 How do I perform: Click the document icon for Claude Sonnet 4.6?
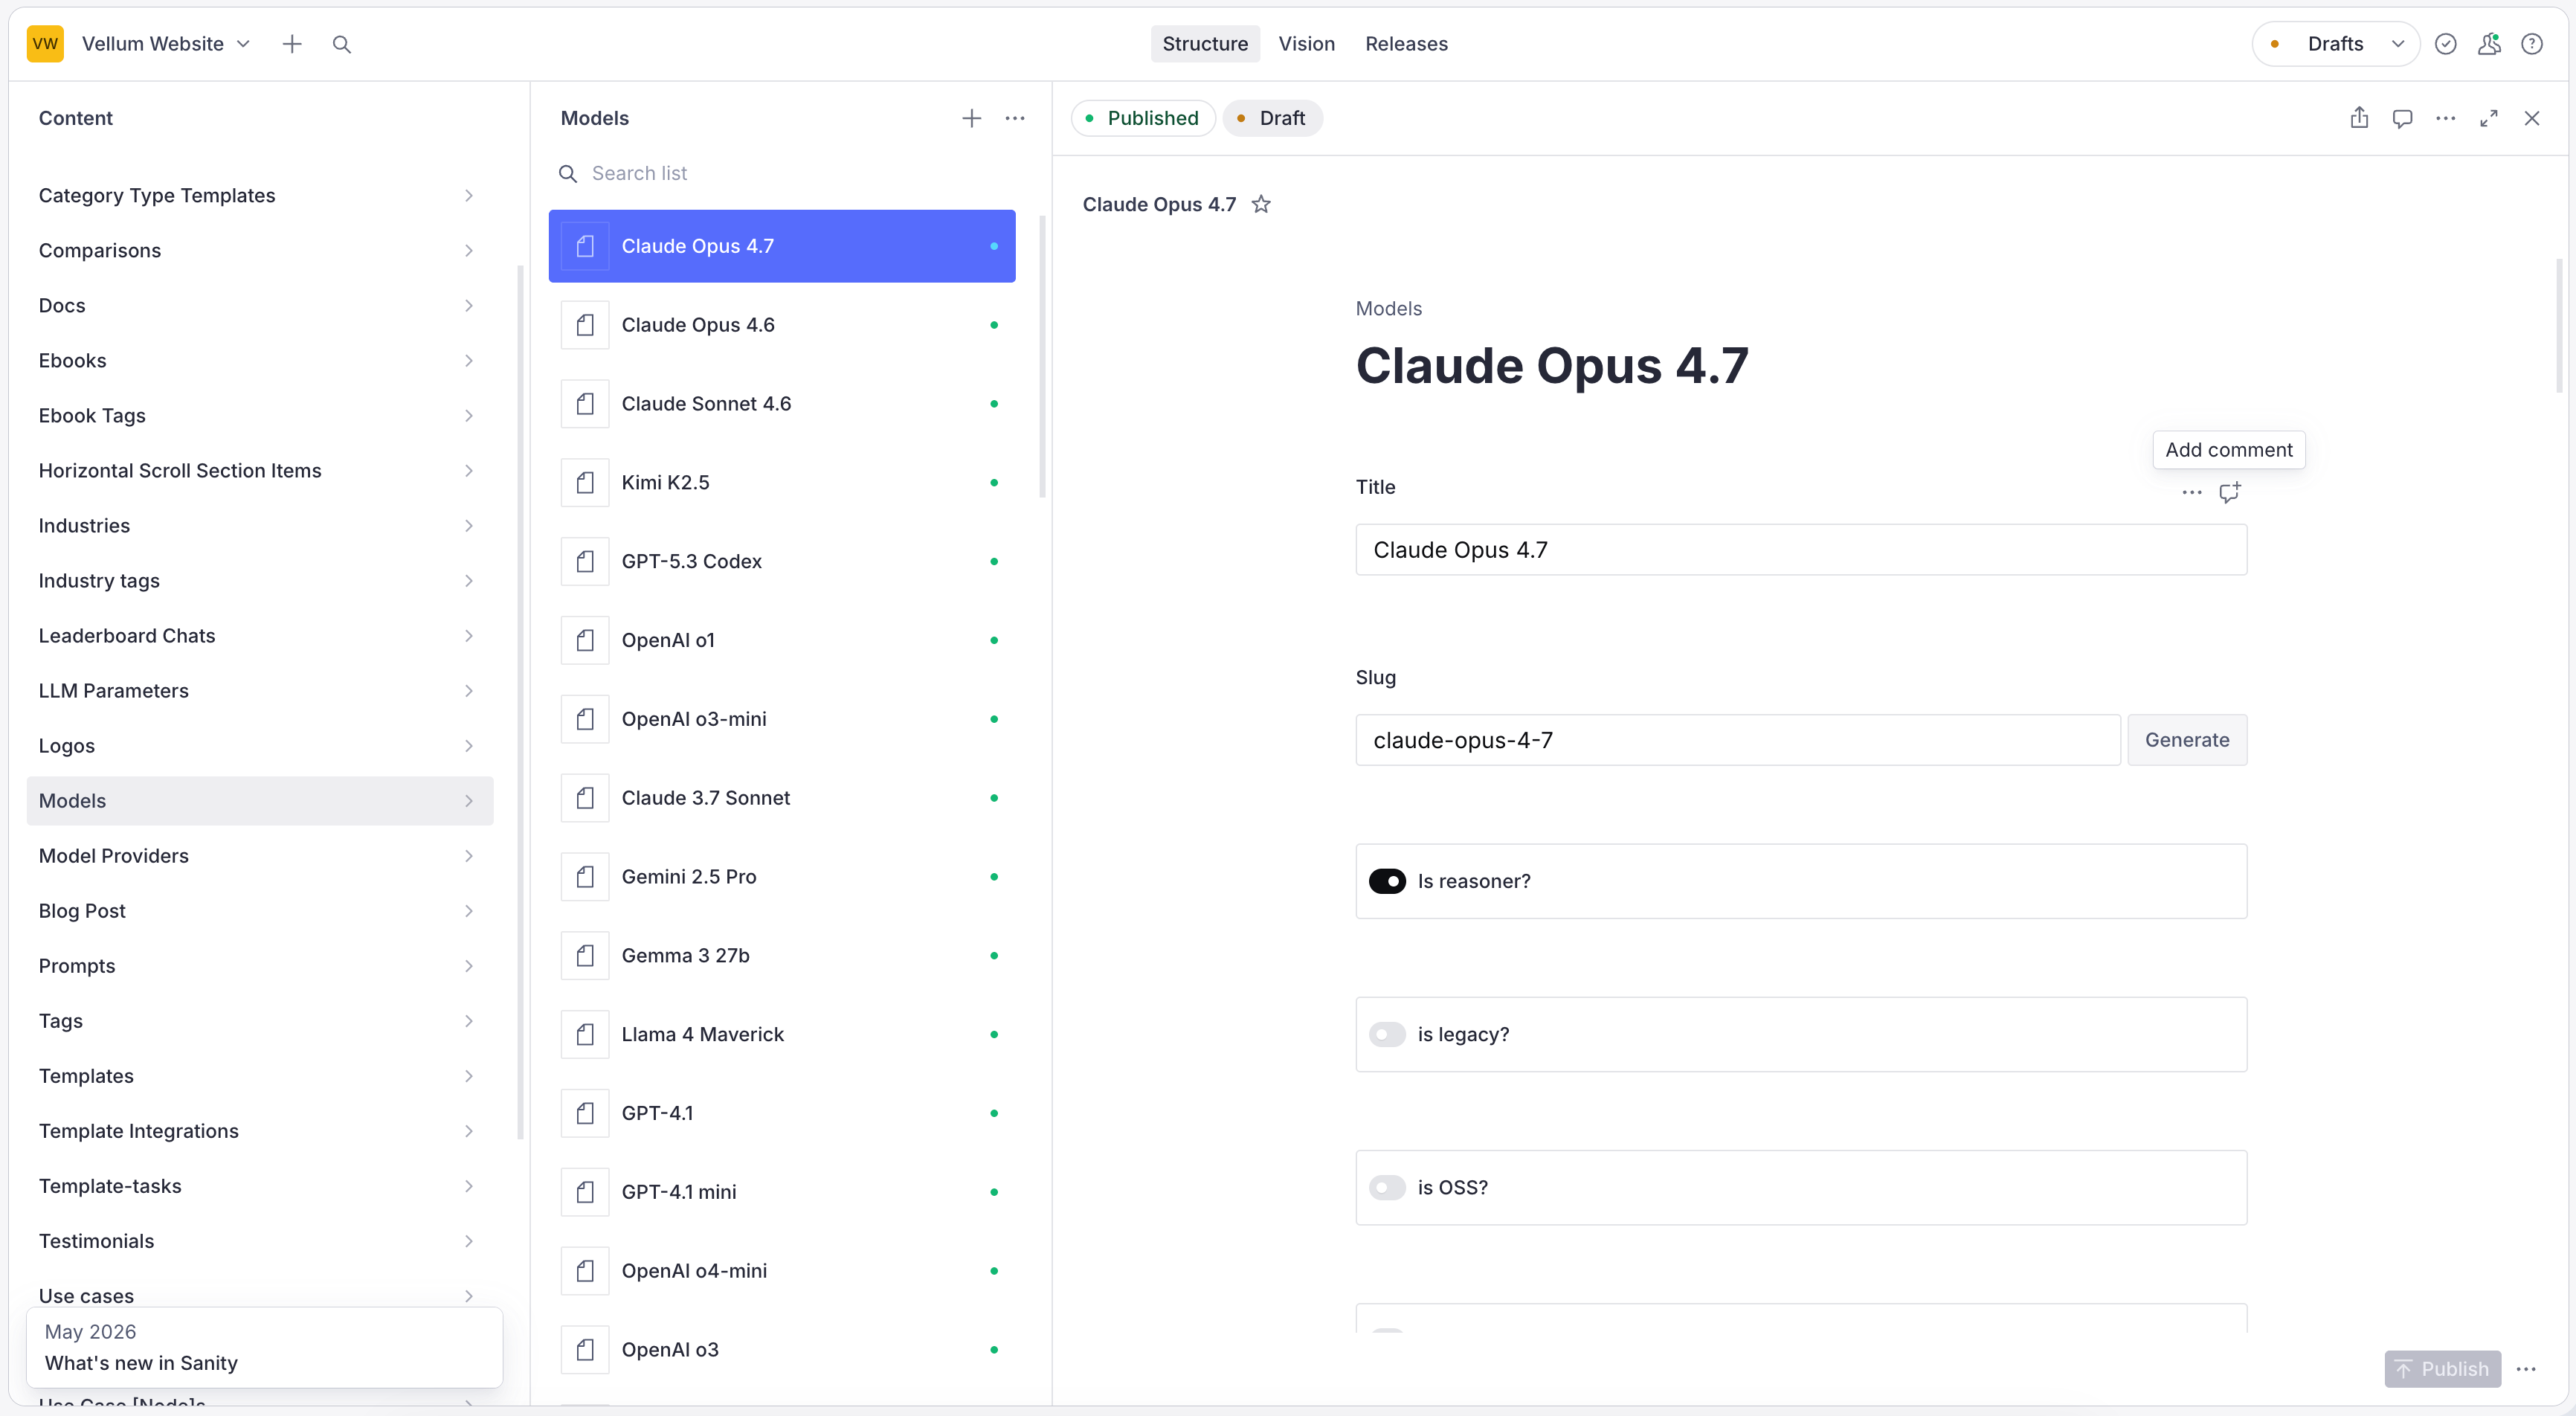coord(585,404)
